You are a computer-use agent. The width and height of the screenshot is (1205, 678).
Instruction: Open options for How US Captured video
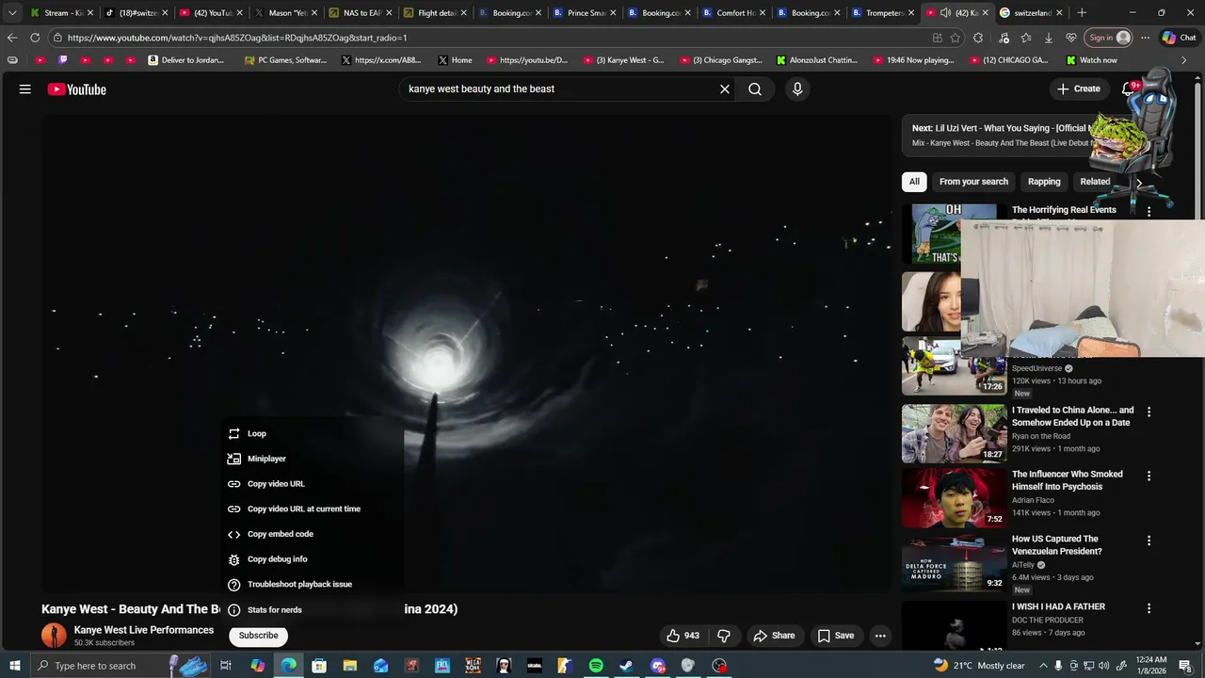click(x=1149, y=541)
